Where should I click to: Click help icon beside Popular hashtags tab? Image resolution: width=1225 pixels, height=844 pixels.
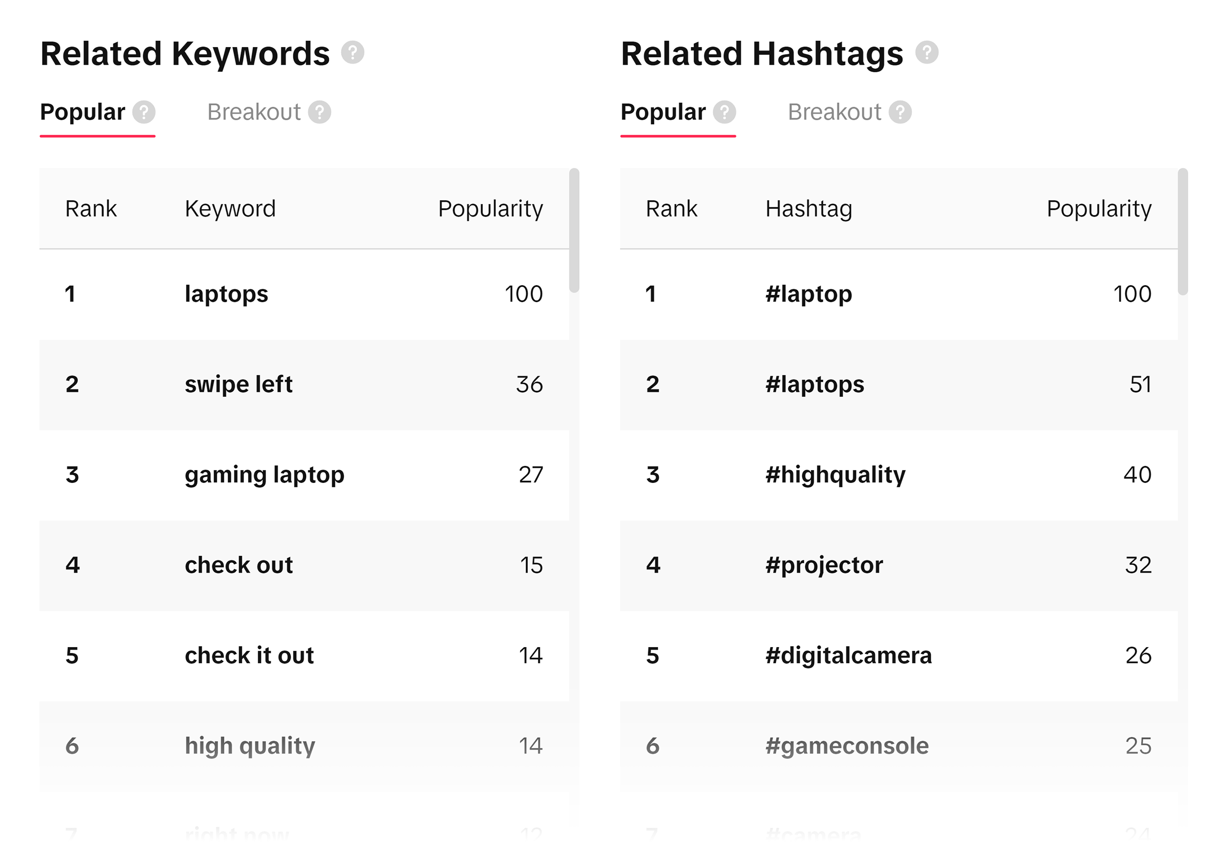click(724, 112)
